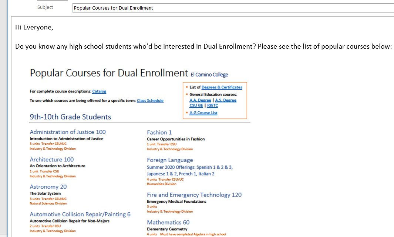Open the Catalog link
Viewport: 394px width, 237px height.
point(99,91)
